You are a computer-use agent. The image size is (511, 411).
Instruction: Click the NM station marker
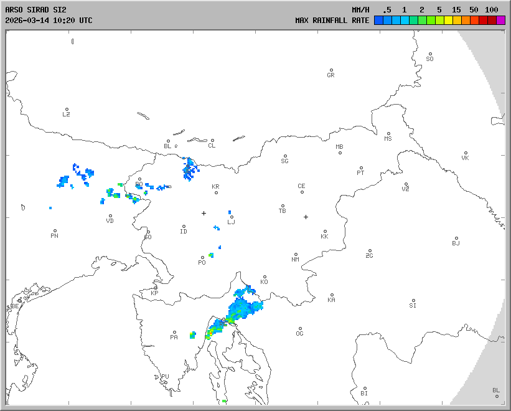pos(295,254)
